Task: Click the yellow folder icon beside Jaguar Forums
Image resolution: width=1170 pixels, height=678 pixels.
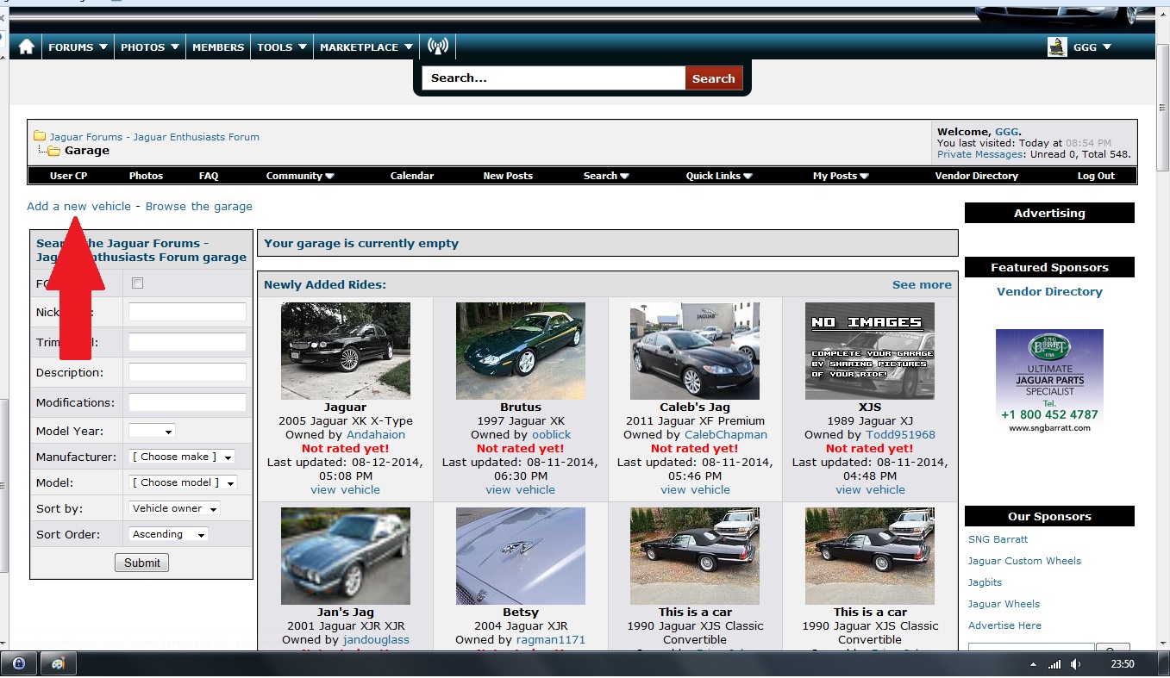Action: coord(40,136)
